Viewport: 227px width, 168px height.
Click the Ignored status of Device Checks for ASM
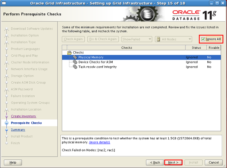pos(192,62)
